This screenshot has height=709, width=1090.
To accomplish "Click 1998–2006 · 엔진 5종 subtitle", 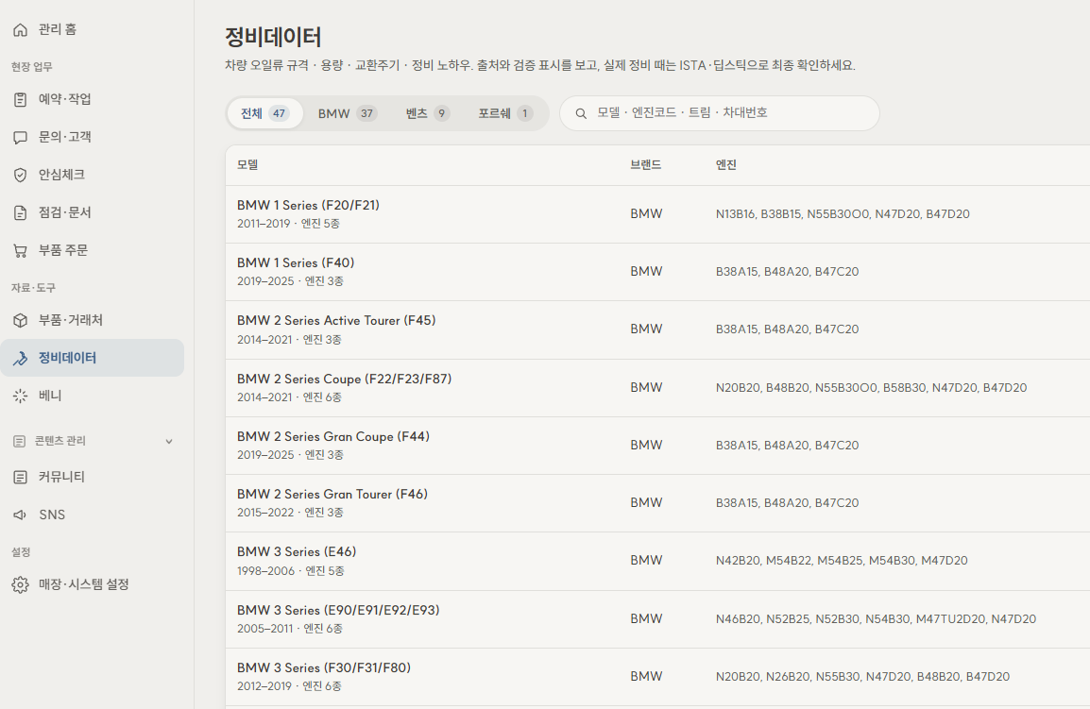I will tap(291, 570).
